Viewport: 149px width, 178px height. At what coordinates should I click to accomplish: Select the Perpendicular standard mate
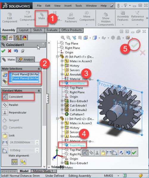click(x=15, y=113)
